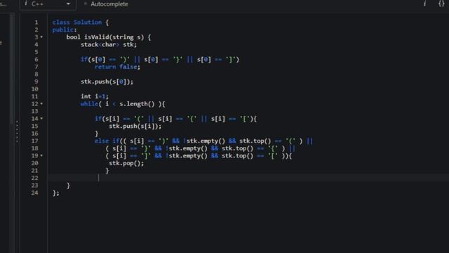Viewport: 449px width, 253px height.
Task: Click 'stack<char> stk;' declaration line
Action: tap(109, 45)
